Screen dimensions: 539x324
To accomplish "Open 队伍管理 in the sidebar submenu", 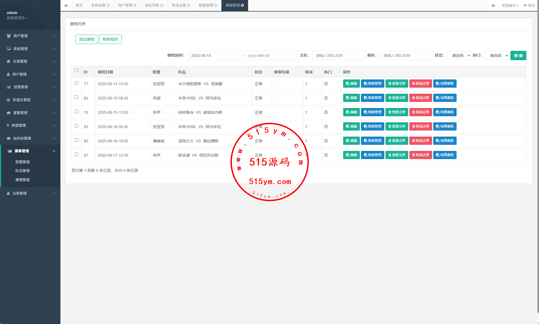I will [23, 171].
